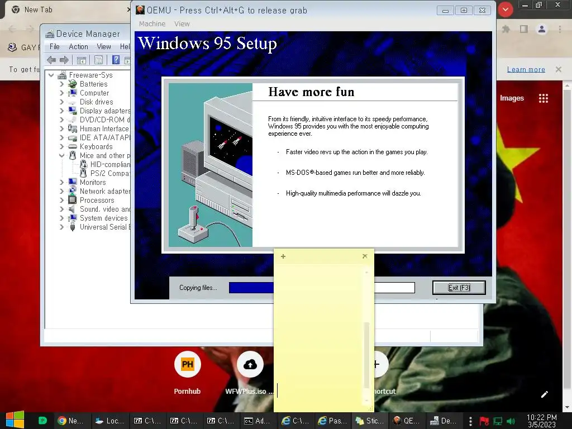Screen dimensions: 572x429
Task: Click the Batteries device icon
Action: (x=72, y=84)
